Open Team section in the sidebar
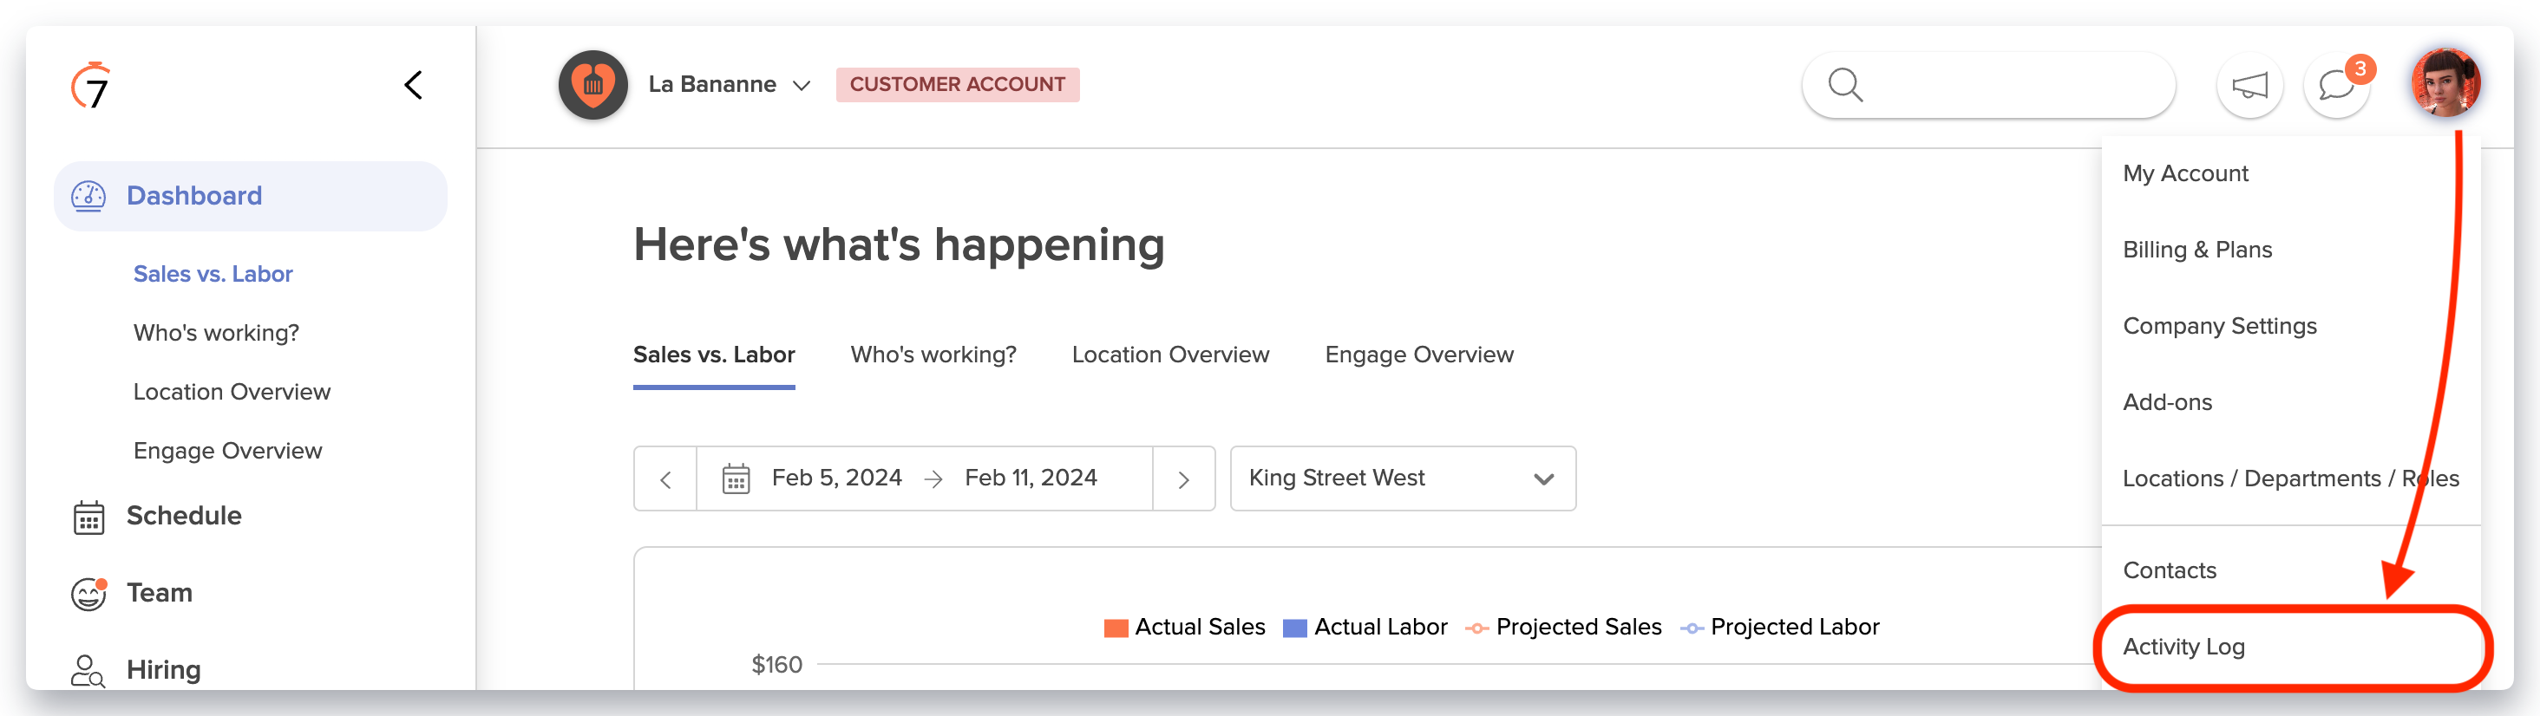The height and width of the screenshot is (716, 2540). [x=159, y=593]
